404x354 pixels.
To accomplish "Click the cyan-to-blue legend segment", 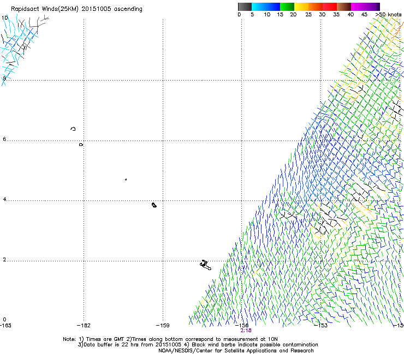I will coord(266,7).
